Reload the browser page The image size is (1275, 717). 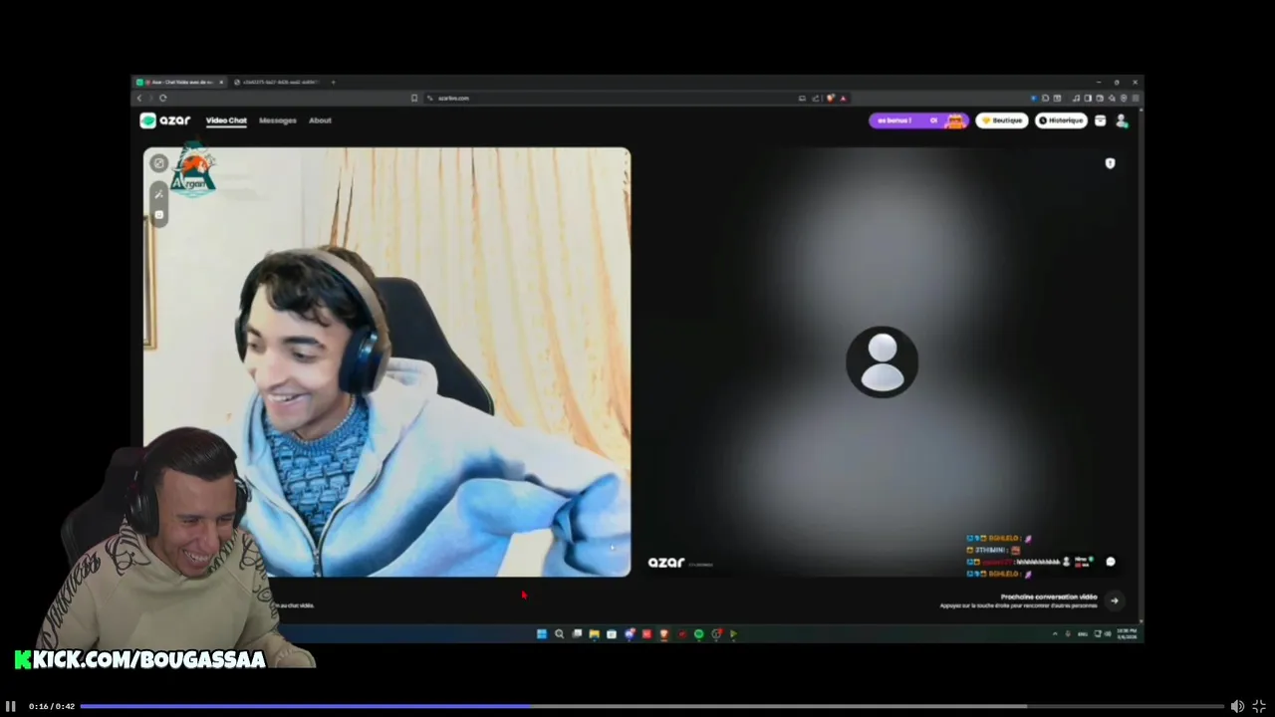click(162, 98)
